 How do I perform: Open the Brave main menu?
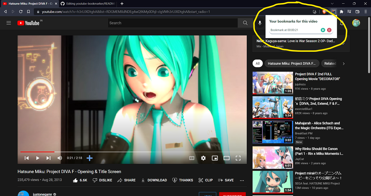point(365,11)
